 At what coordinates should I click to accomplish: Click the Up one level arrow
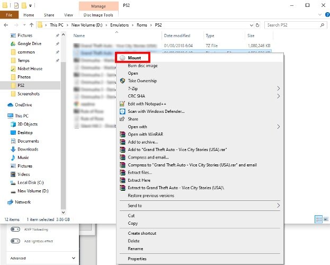click(x=32, y=25)
